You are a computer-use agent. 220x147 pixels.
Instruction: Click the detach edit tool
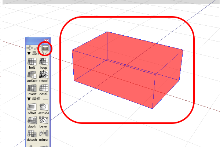point(32,136)
